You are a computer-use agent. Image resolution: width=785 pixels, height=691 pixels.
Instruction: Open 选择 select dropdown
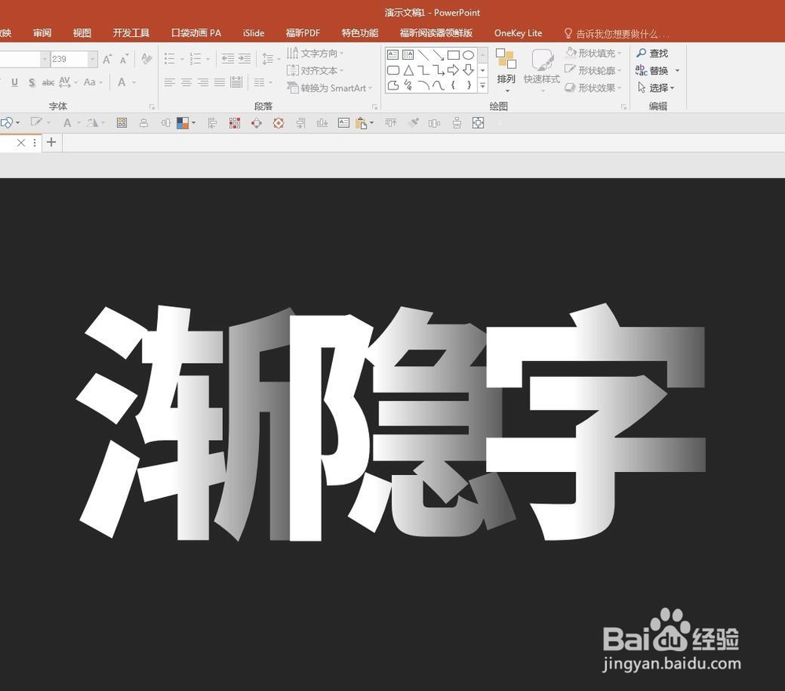click(x=656, y=88)
